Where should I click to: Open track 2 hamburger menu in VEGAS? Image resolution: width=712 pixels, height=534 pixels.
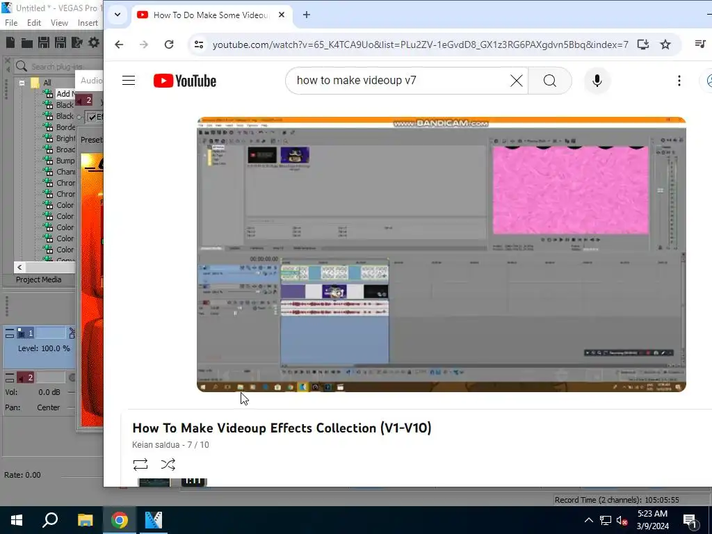click(10, 378)
